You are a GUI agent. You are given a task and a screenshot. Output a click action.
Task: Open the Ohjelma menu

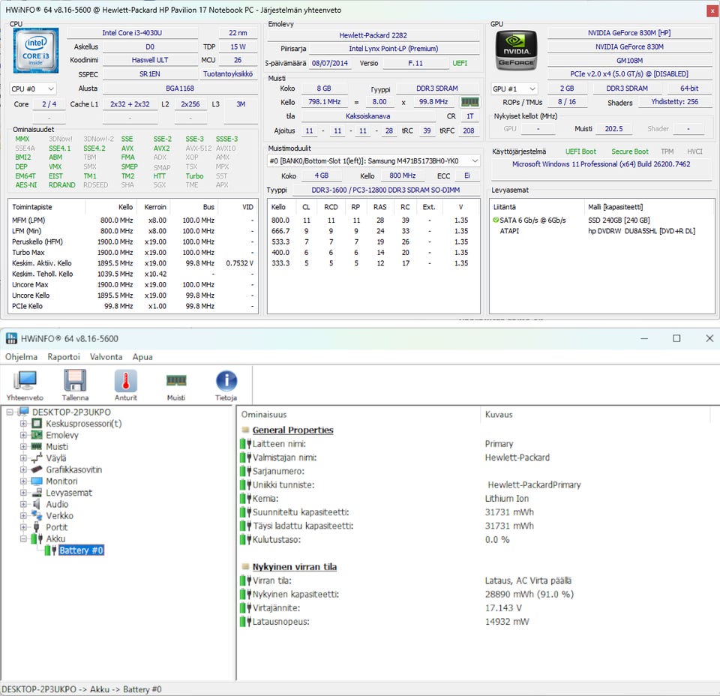click(21, 357)
